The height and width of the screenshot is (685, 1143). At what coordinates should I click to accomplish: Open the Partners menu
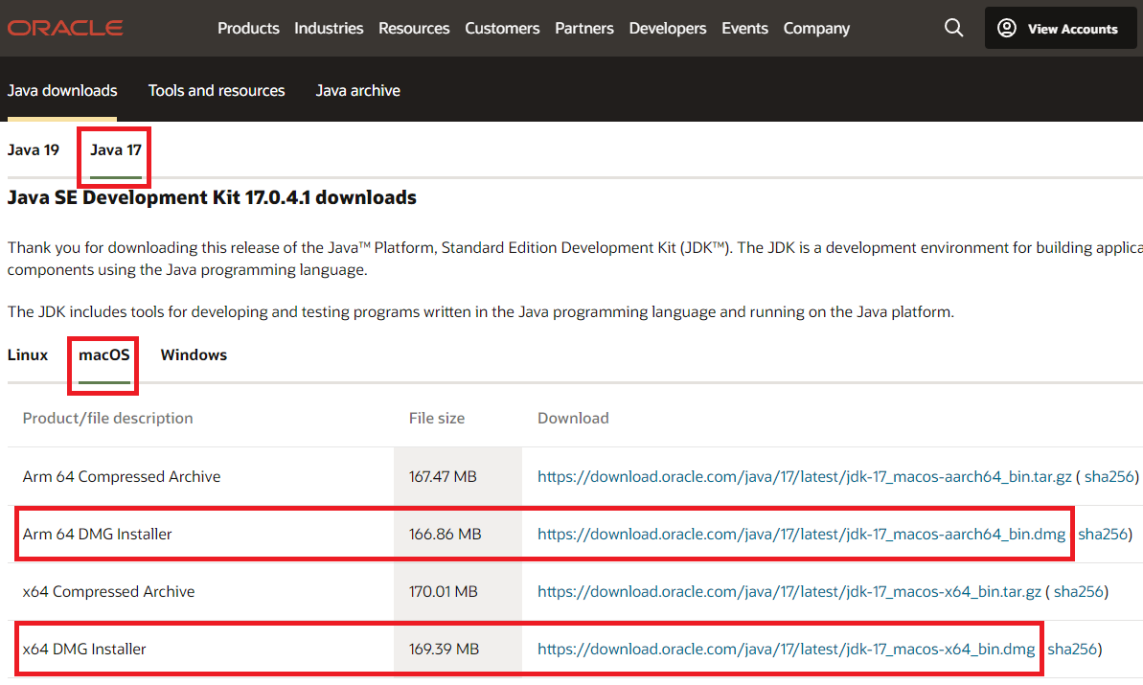click(x=583, y=28)
